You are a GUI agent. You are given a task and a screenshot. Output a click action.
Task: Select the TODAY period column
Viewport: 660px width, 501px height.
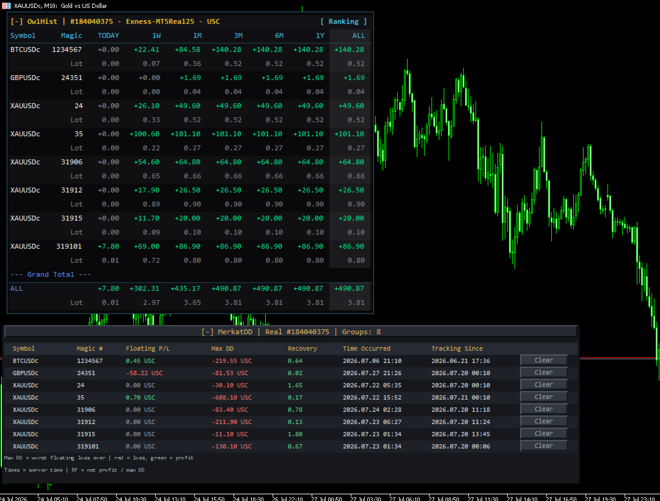[x=109, y=36]
